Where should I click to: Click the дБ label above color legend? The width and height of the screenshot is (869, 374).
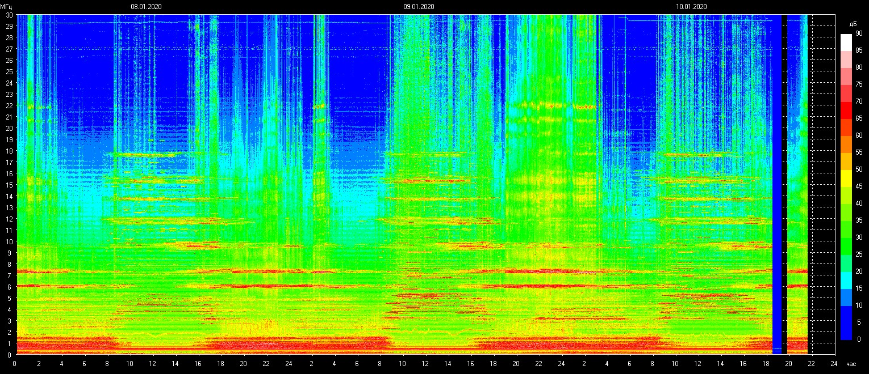[x=853, y=24]
